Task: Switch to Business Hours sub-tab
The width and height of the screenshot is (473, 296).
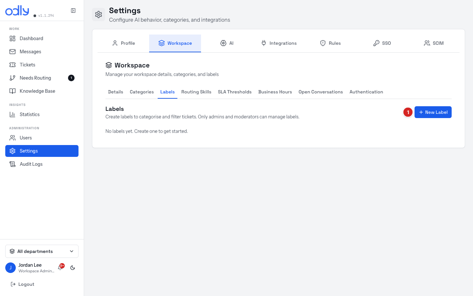Action: 275,92
